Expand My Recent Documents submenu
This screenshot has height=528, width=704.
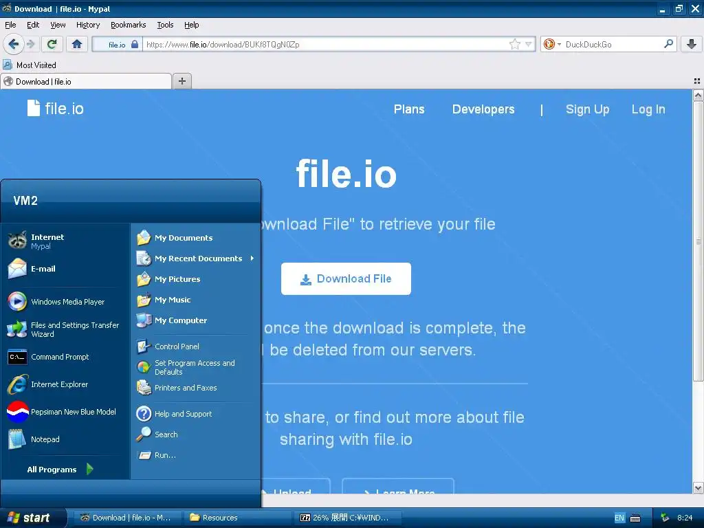(x=195, y=258)
